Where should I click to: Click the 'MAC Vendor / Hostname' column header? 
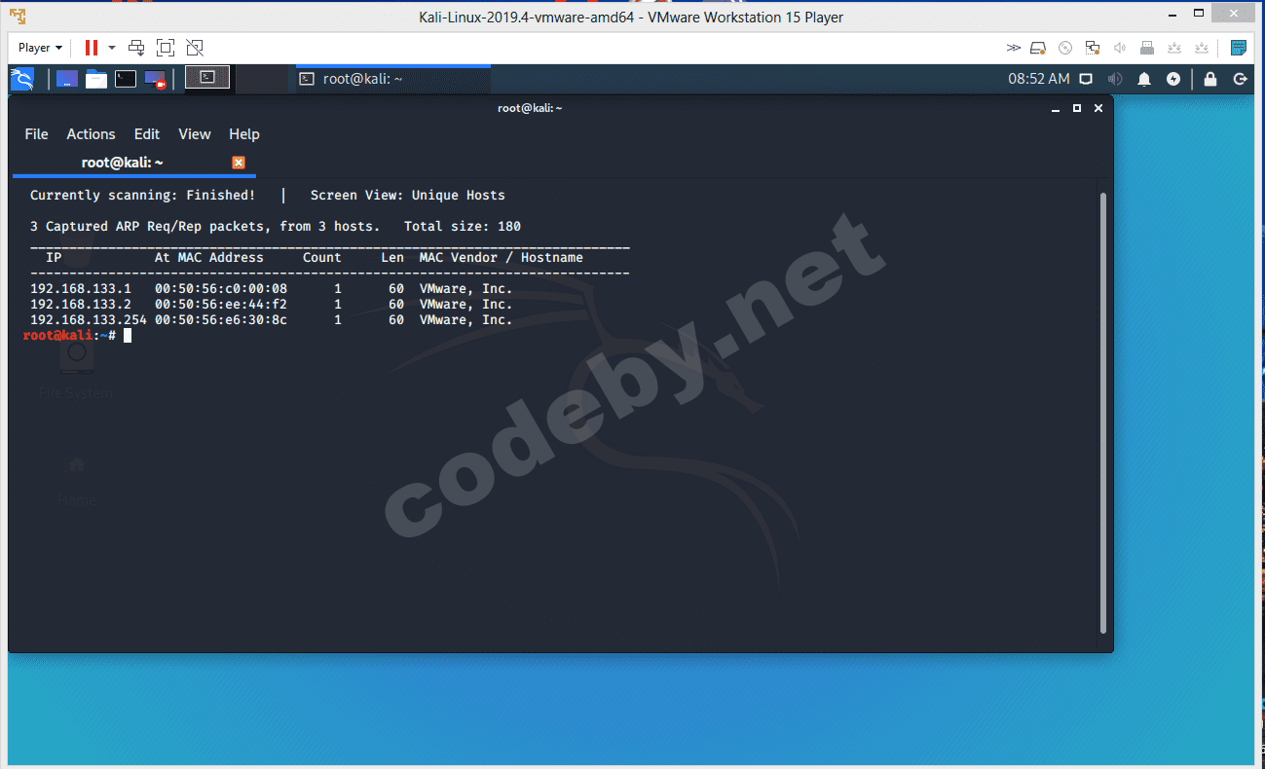pyautogui.click(x=502, y=258)
